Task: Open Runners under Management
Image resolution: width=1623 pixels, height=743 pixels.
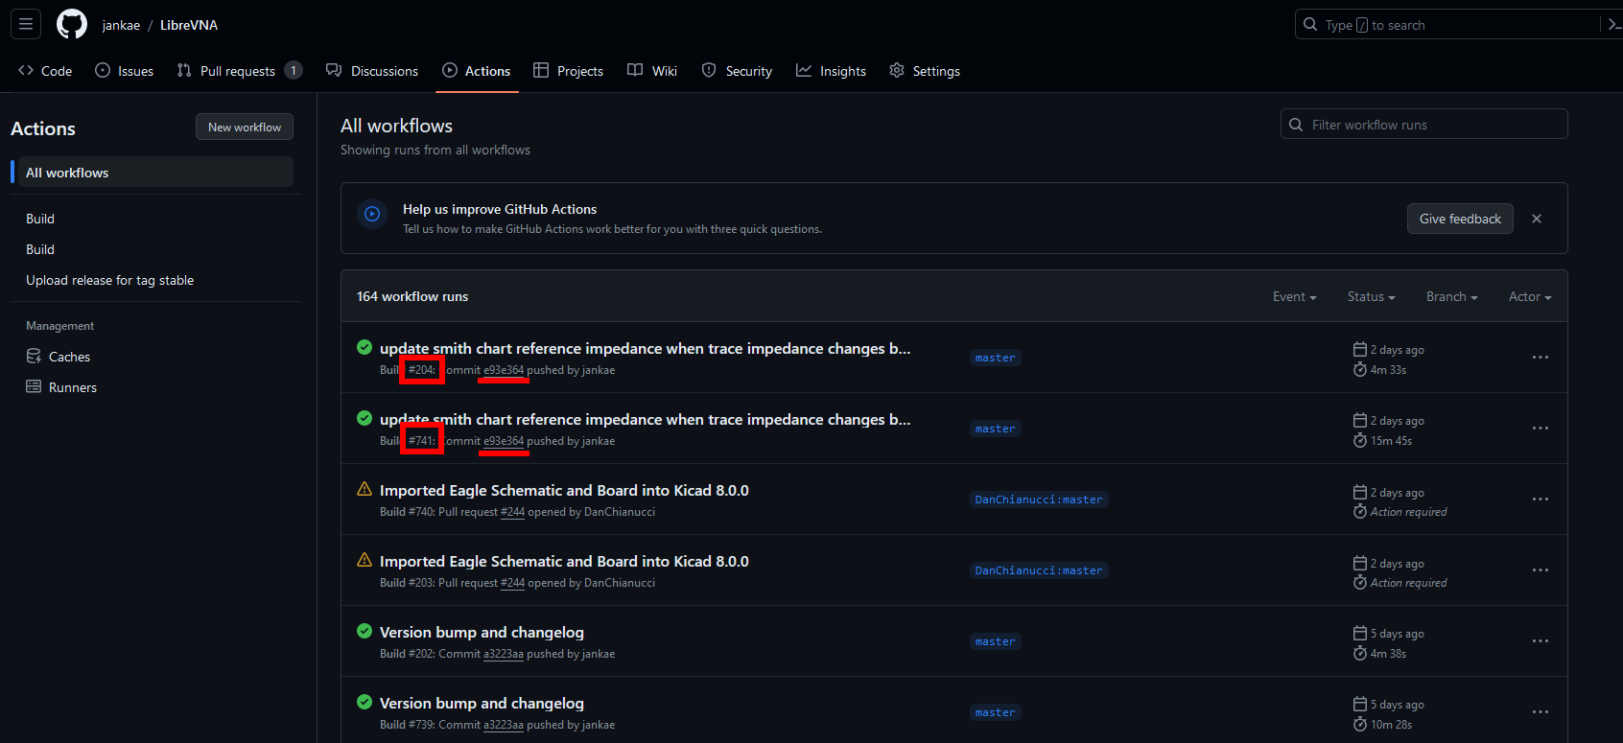Action: (x=72, y=387)
